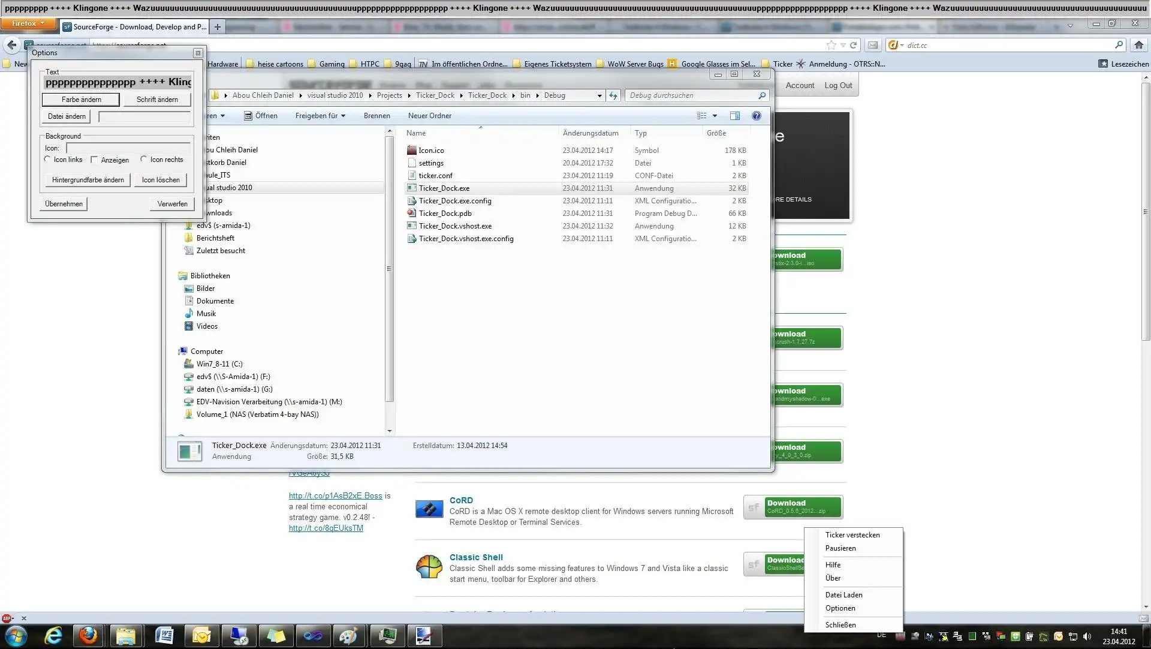
Task: Select the Icon rechts radio button
Action: click(144, 160)
